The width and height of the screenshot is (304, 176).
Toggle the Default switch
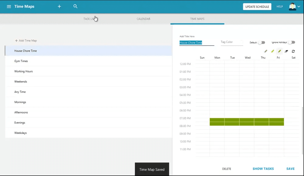tap(261, 42)
